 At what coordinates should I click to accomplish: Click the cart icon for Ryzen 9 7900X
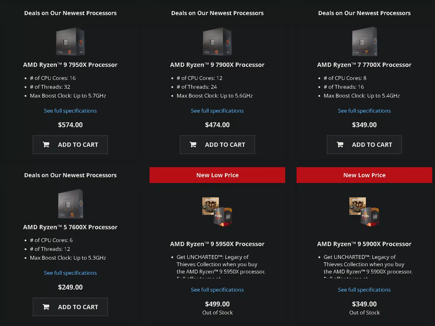[193, 145]
